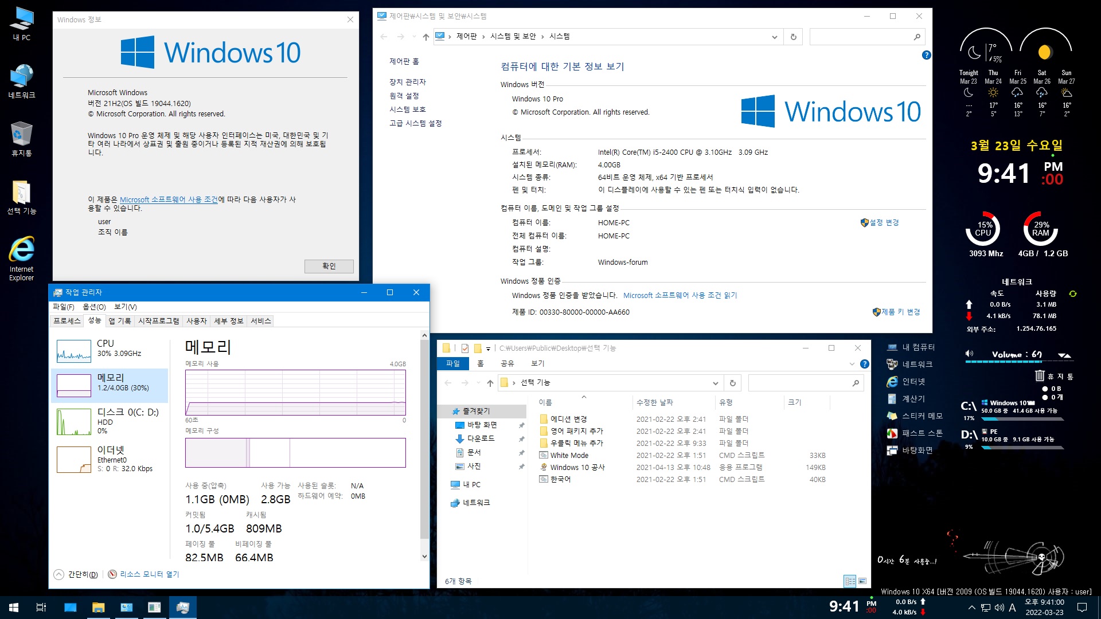Open the Windows Start menu

tap(14, 608)
